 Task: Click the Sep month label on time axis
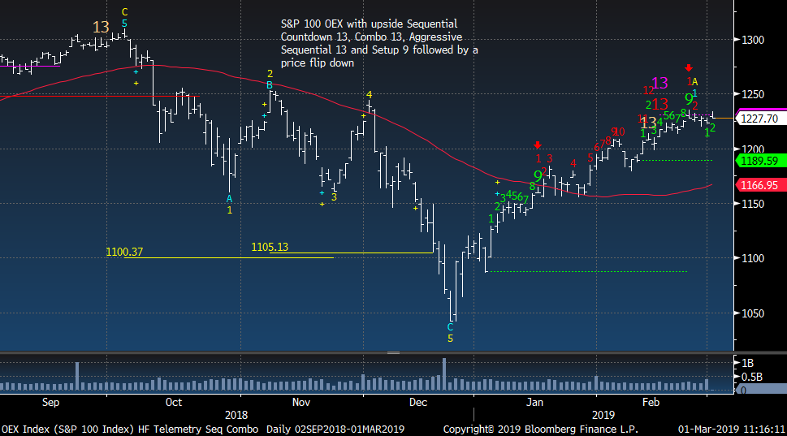(x=50, y=403)
